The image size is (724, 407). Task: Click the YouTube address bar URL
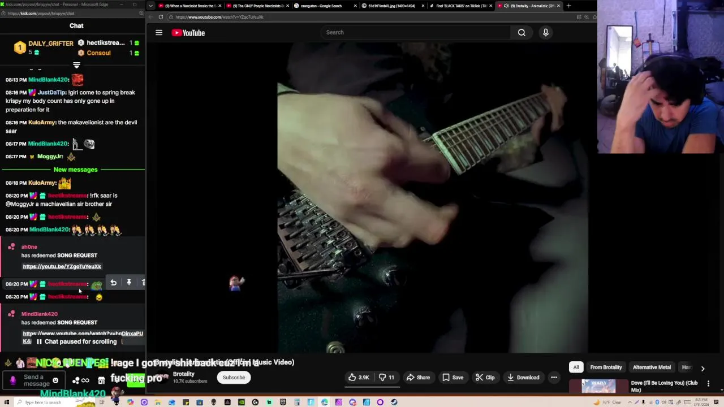pyautogui.click(x=219, y=17)
